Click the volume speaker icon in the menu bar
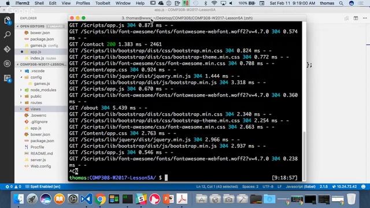Viewport: 370px width, 208px height. tap(231, 3)
